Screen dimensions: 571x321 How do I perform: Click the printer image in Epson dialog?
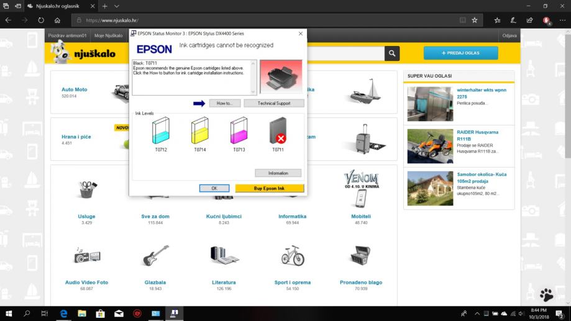pos(281,77)
